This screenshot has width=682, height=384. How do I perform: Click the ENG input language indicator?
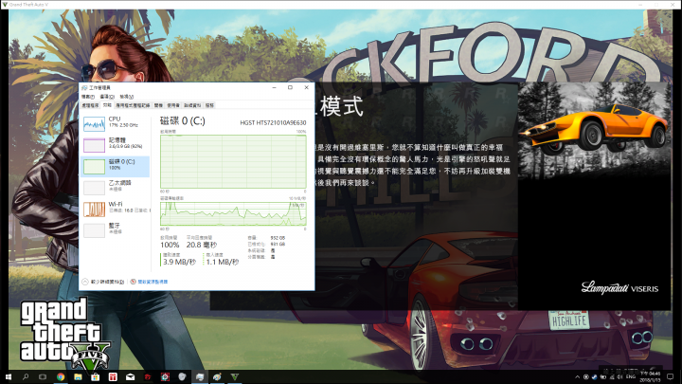tap(631, 377)
